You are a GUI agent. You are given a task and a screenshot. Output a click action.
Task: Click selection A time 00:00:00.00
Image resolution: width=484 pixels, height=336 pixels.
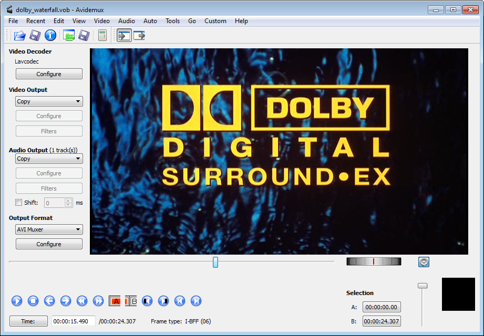382,307
